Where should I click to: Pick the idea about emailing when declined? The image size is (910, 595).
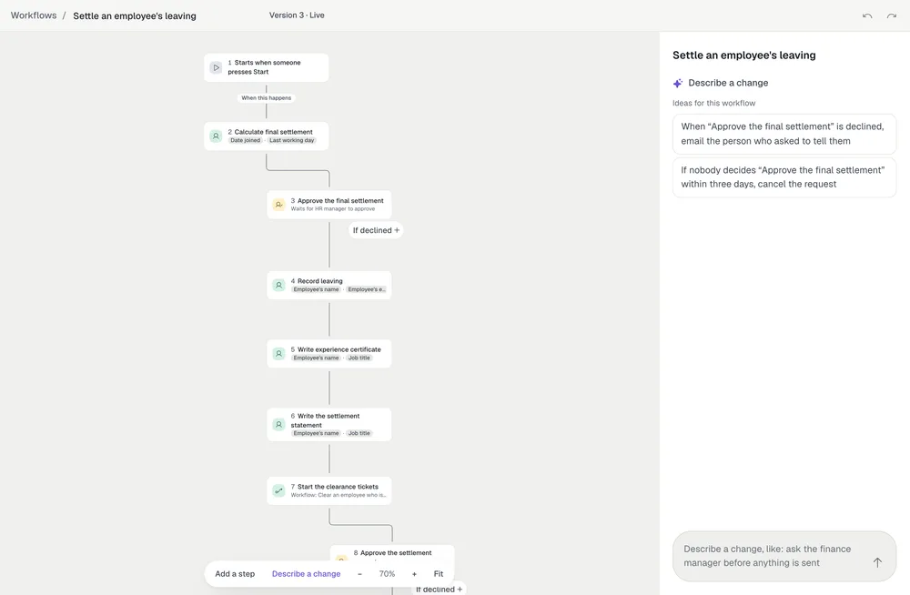tap(784, 134)
